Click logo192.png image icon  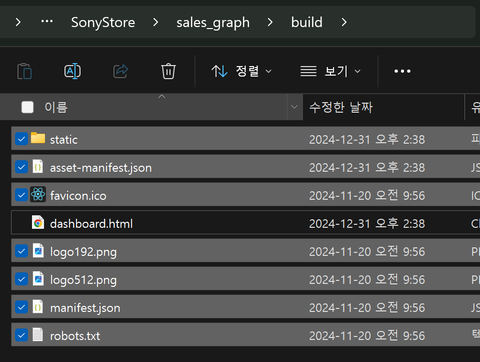[x=38, y=250]
